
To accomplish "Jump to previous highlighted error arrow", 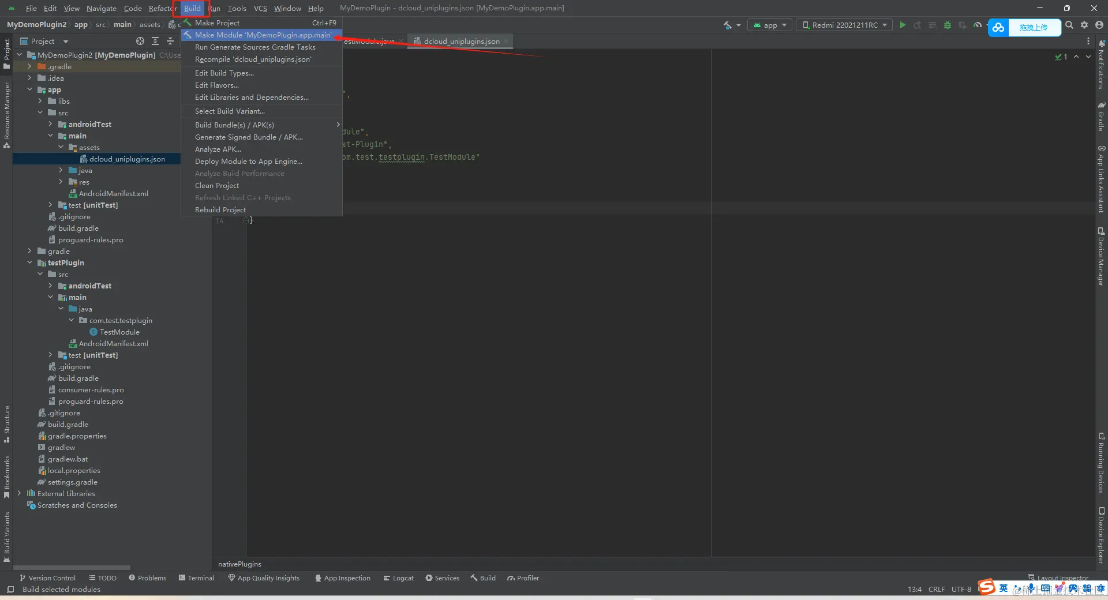I will tap(1076, 57).
